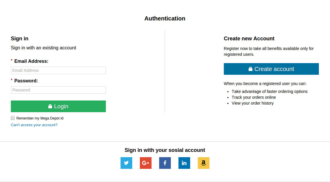The height and width of the screenshot is (182, 330).
Task: Click into the Password input field
Action: [58, 90]
